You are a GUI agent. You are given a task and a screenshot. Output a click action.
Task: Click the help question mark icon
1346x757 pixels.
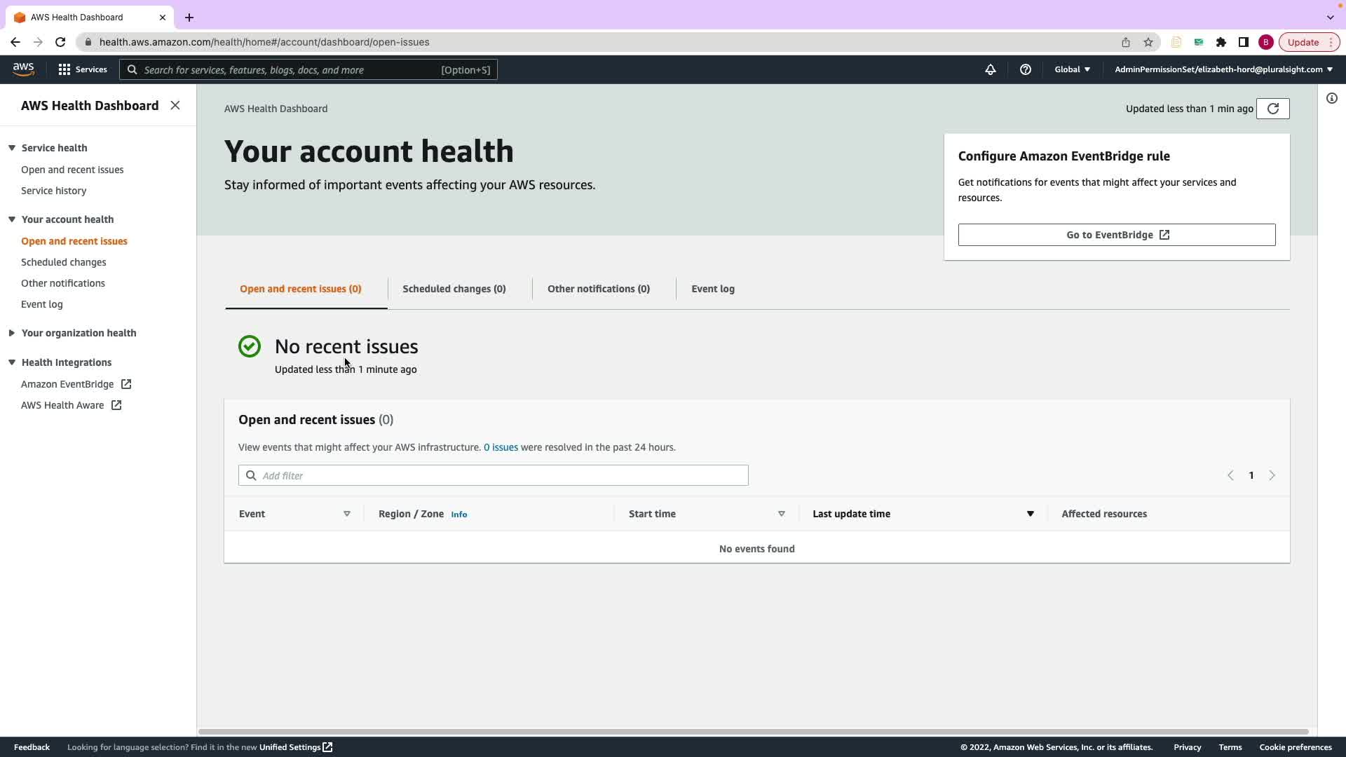coord(1025,69)
